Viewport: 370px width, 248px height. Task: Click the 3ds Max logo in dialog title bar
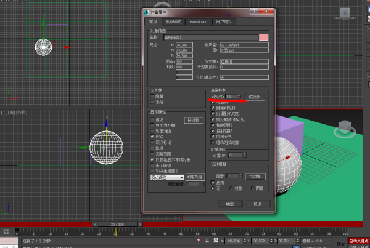pos(147,12)
